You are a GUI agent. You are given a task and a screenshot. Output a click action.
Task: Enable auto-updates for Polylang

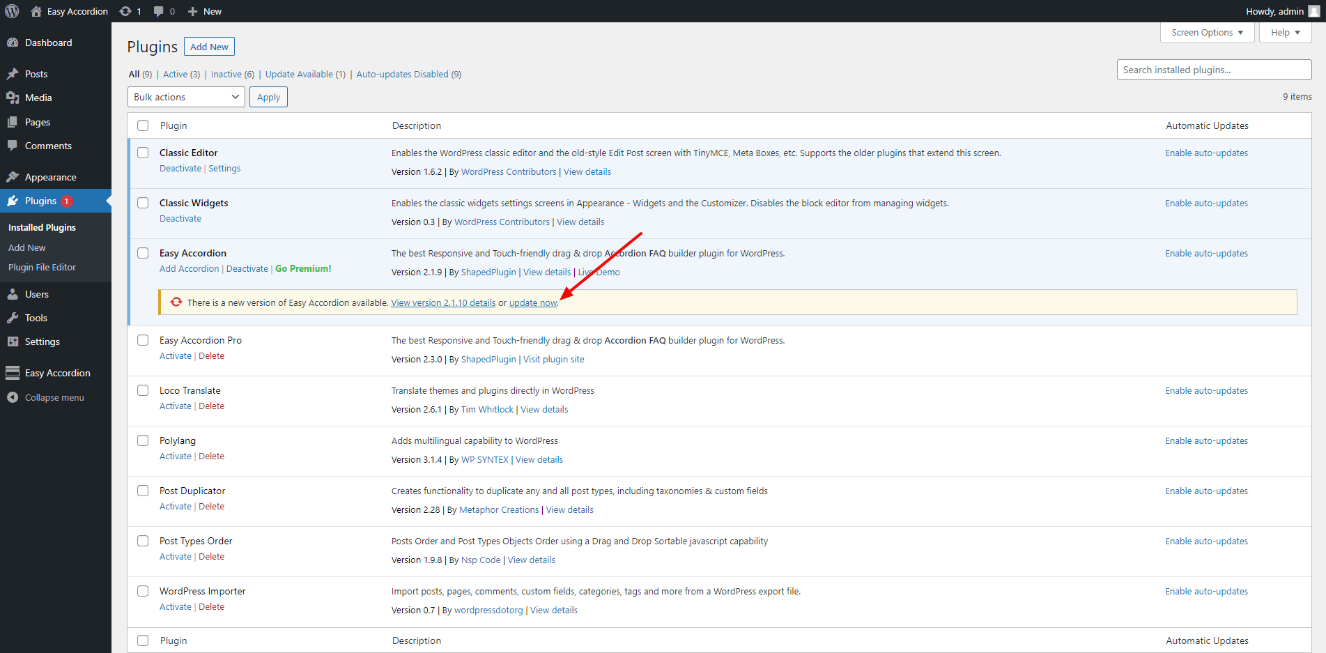pos(1206,441)
